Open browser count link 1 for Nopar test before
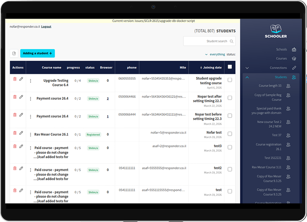 point(108,117)
